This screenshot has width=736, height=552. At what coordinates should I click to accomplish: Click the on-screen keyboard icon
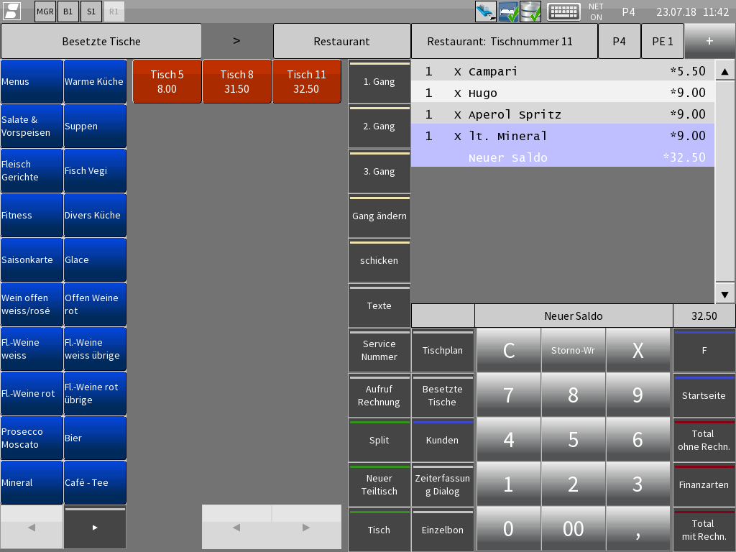(563, 11)
